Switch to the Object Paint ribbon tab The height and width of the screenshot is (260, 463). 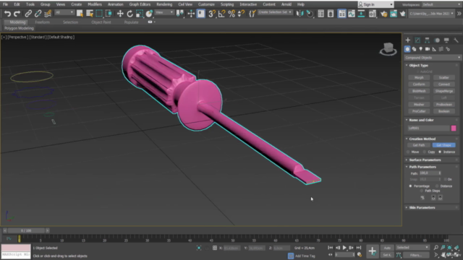pyautogui.click(x=101, y=22)
